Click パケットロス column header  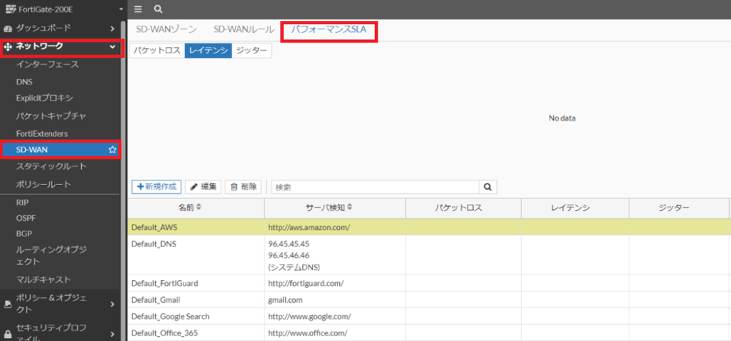pos(464,208)
